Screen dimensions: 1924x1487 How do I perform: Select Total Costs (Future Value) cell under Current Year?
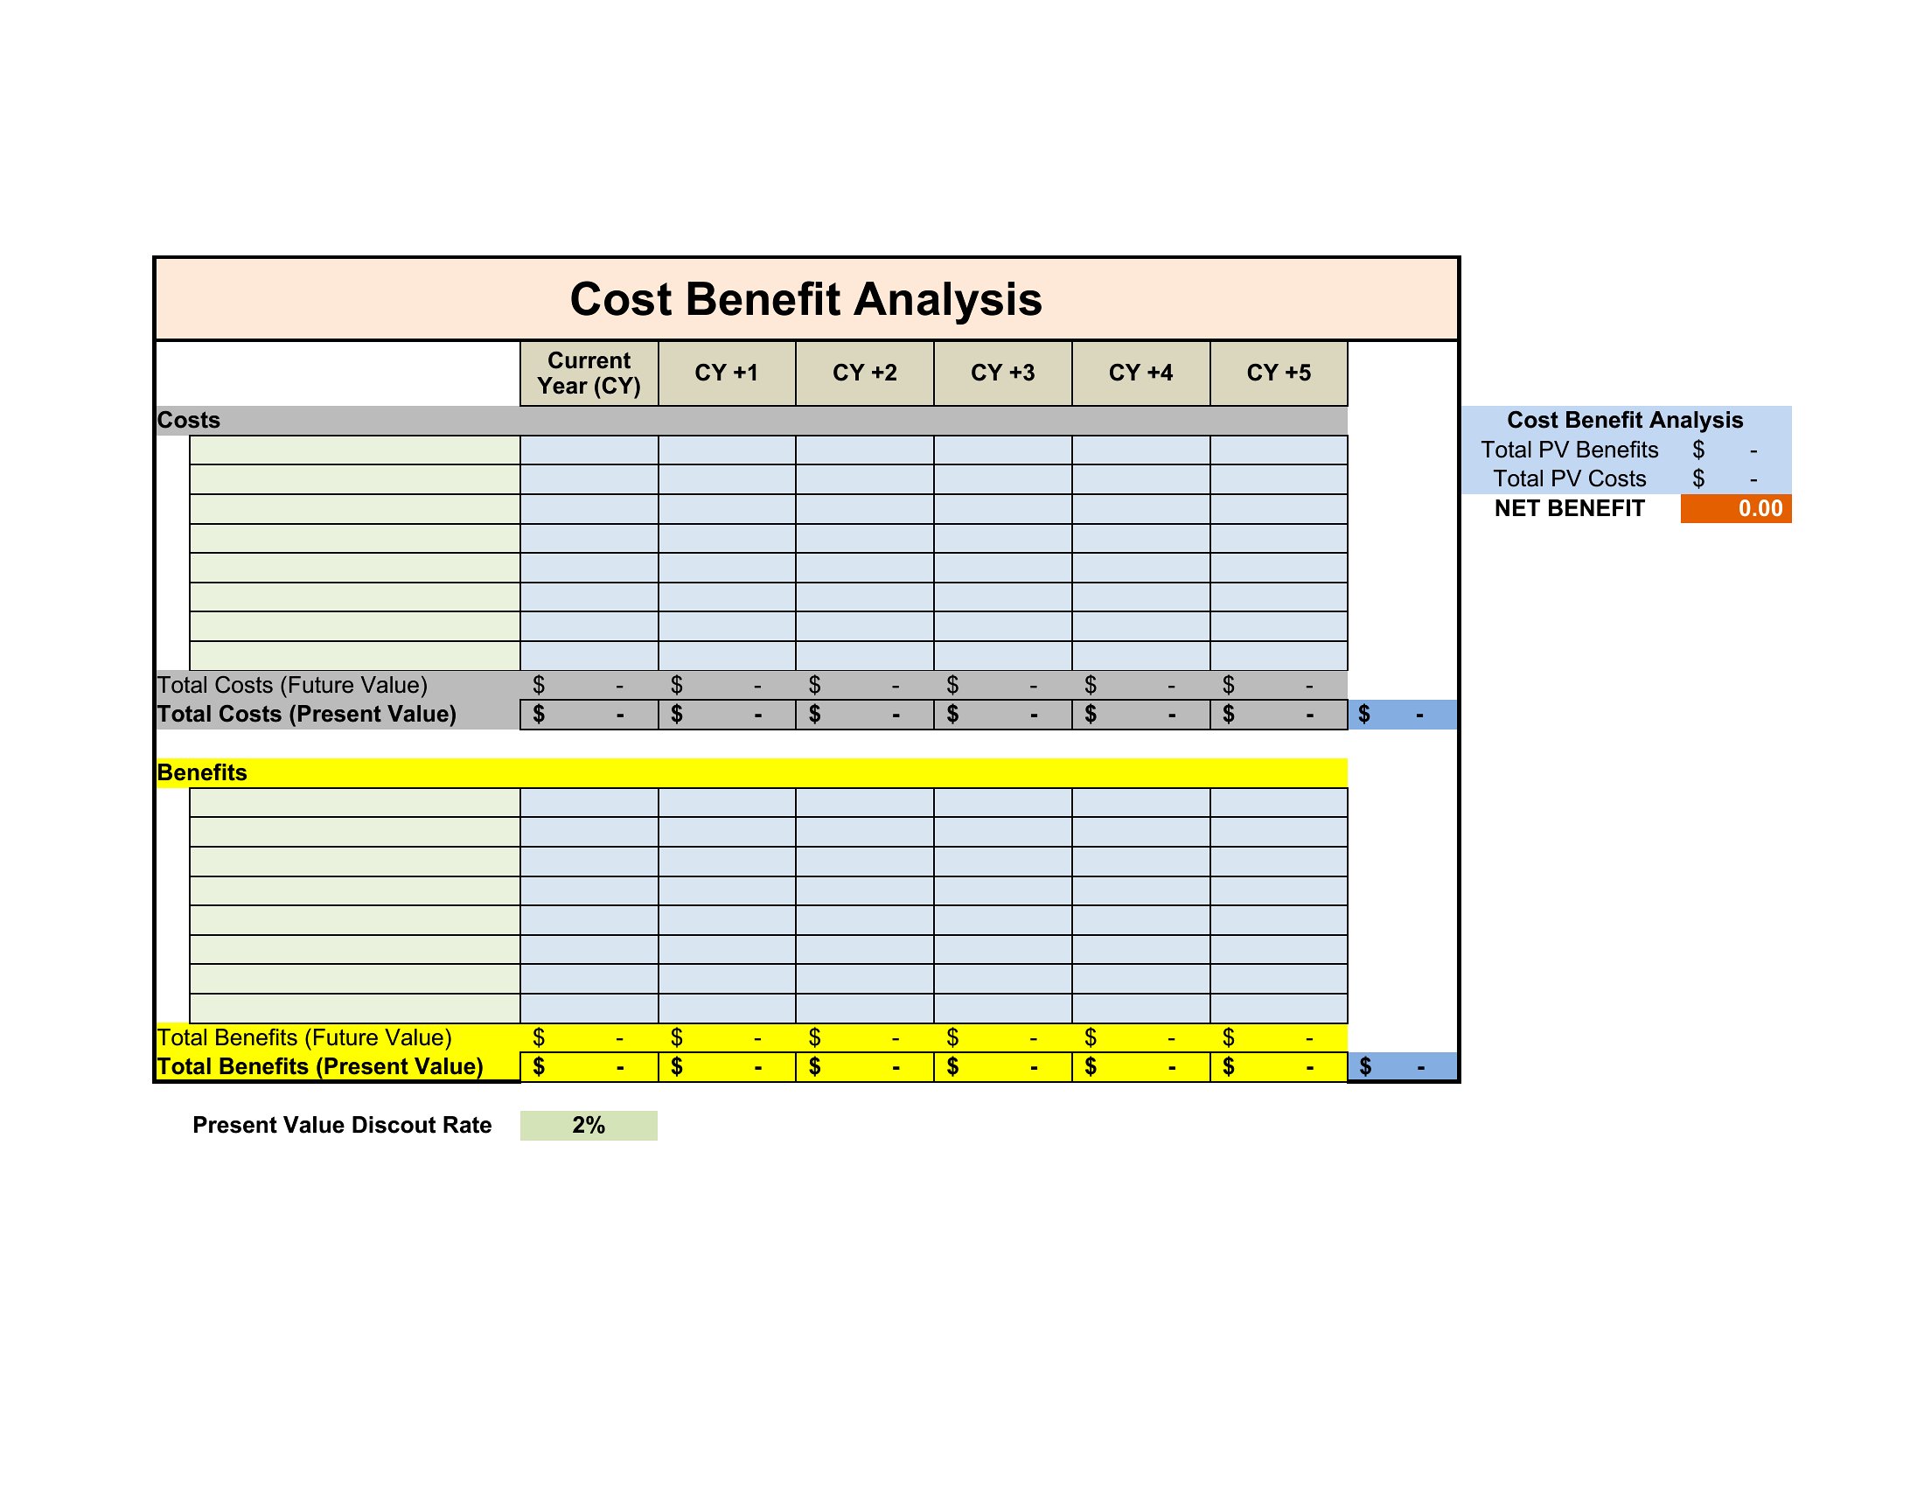pyautogui.click(x=589, y=686)
